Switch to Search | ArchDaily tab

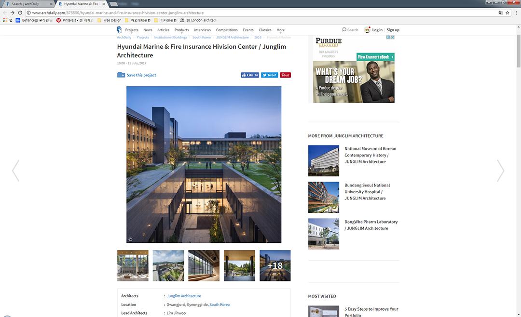27,4
